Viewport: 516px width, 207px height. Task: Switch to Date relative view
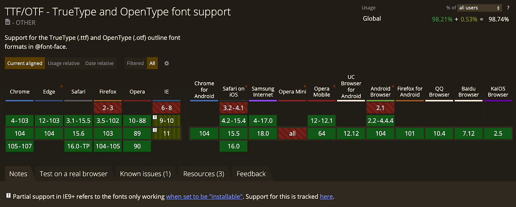click(x=99, y=63)
